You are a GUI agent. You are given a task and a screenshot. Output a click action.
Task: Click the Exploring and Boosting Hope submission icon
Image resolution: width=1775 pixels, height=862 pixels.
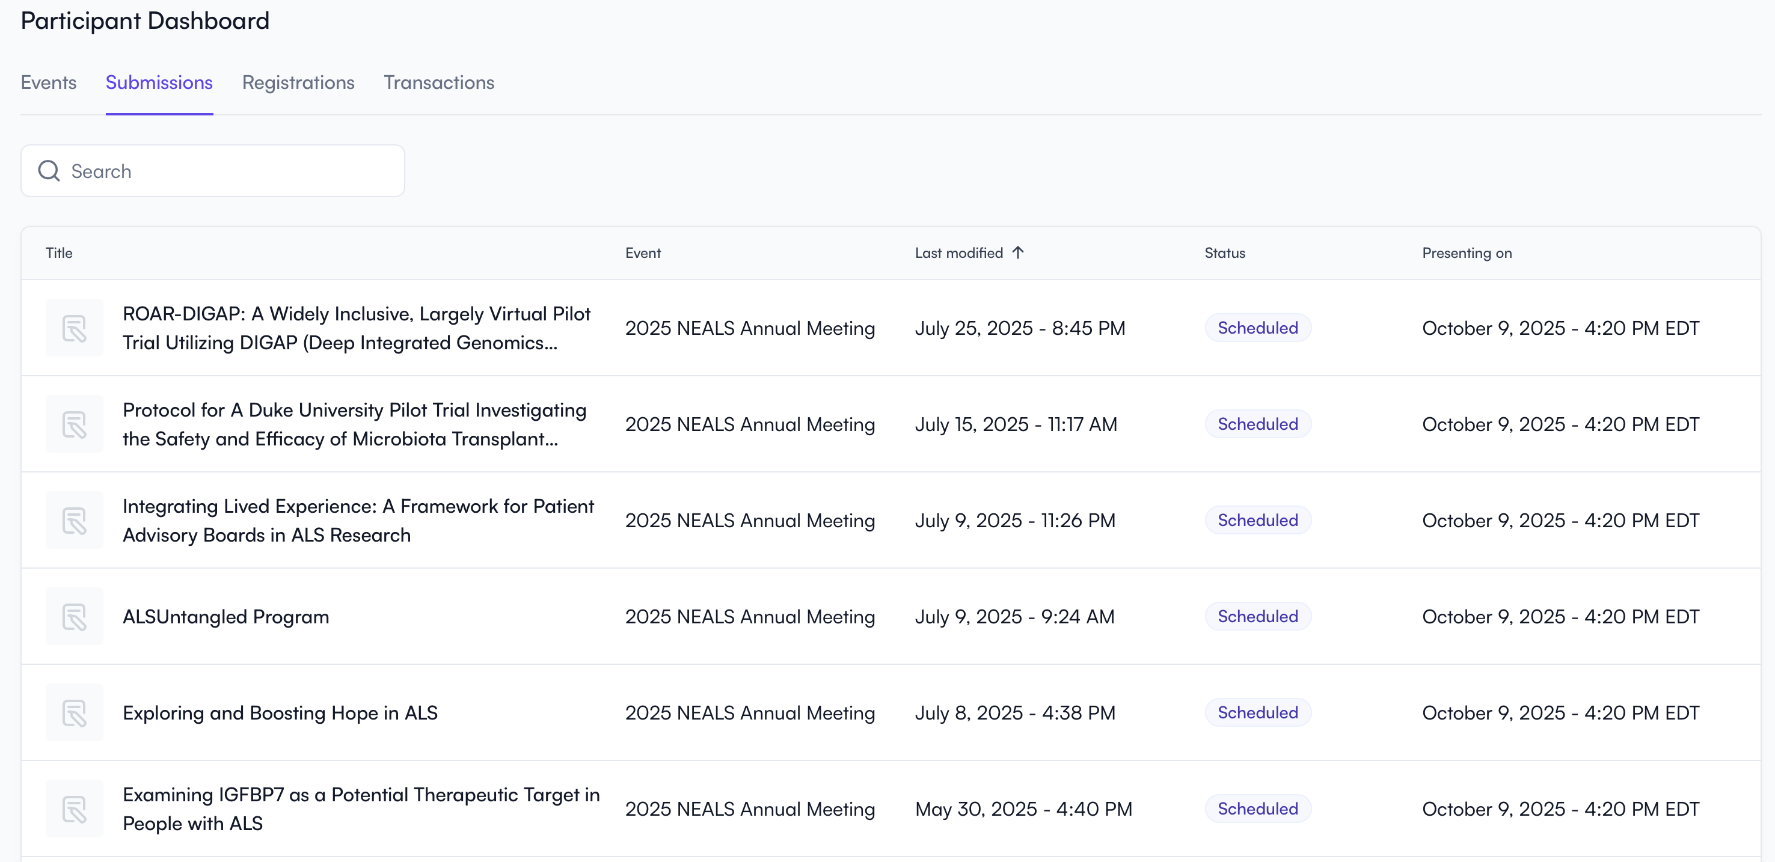[75, 712]
